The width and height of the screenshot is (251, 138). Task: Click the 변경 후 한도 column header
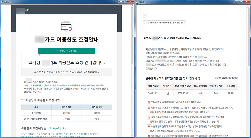(97, 107)
